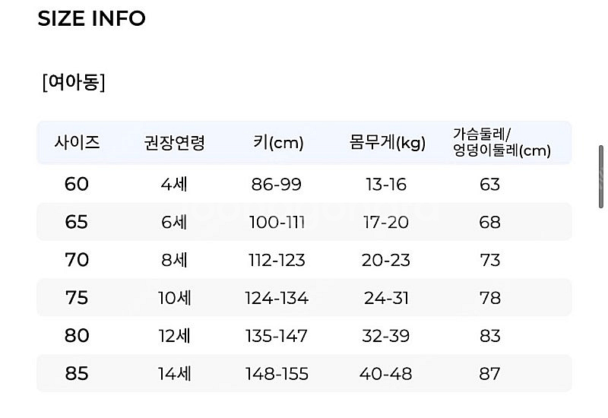Click the SIZE INFO heading

click(x=91, y=18)
